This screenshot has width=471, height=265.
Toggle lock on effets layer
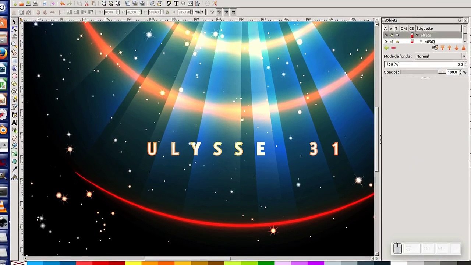coord(392,35)
